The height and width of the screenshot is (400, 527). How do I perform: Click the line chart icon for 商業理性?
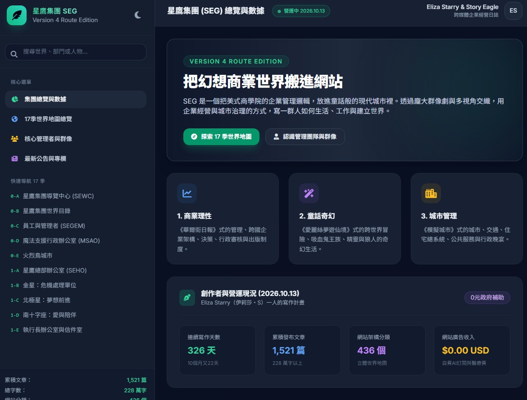point(187,193)
